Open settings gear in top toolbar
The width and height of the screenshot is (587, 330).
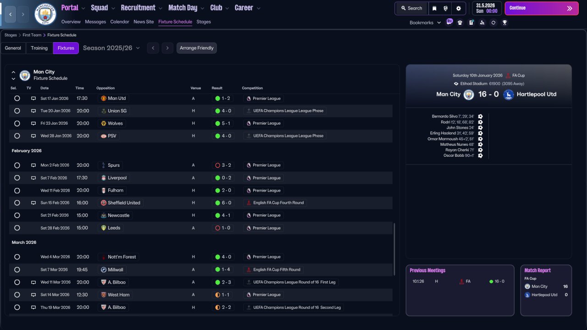coord(459,8)
